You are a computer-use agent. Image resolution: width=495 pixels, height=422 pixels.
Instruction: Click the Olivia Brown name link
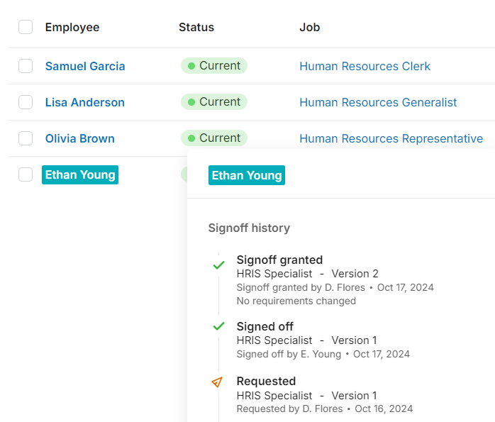[80, 138]
